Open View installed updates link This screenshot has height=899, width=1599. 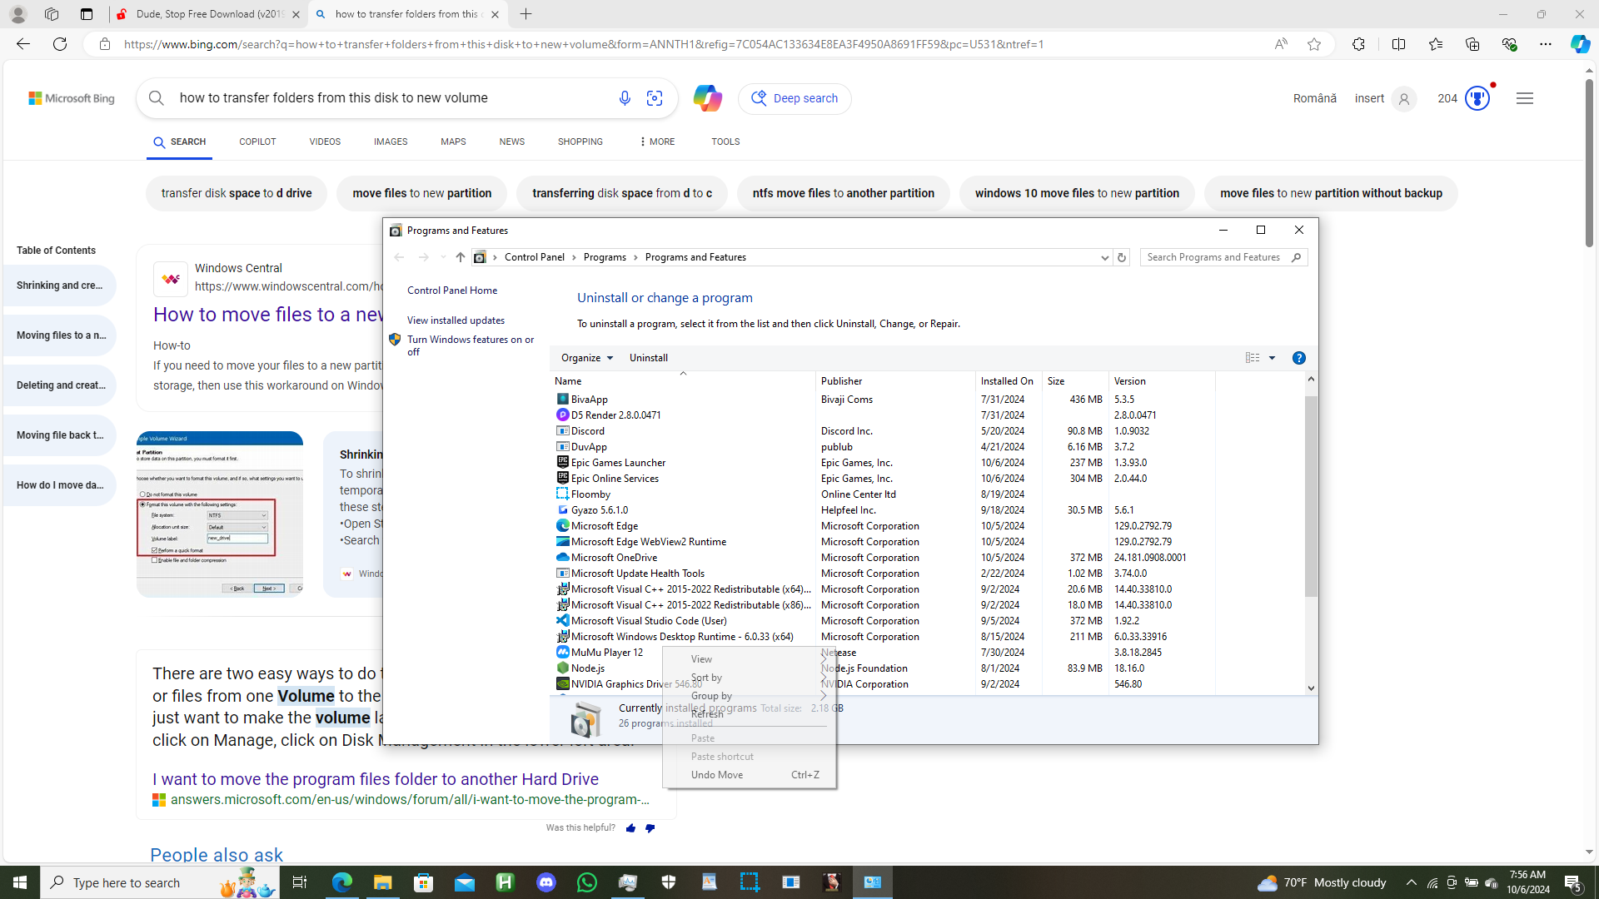point(456,320)
